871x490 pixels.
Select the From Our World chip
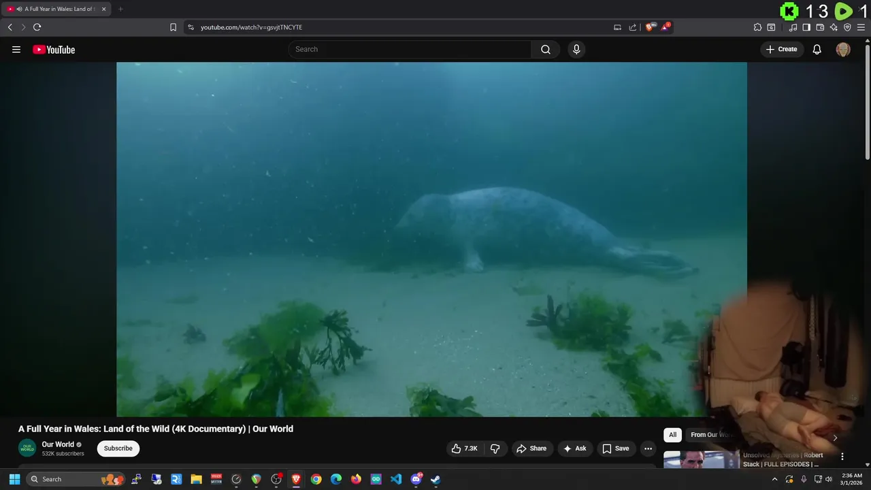711,435
